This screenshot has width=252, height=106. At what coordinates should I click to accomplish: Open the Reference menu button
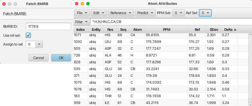(x=121, y=13)
